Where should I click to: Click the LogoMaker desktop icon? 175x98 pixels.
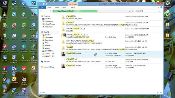[x=24, y=58]
